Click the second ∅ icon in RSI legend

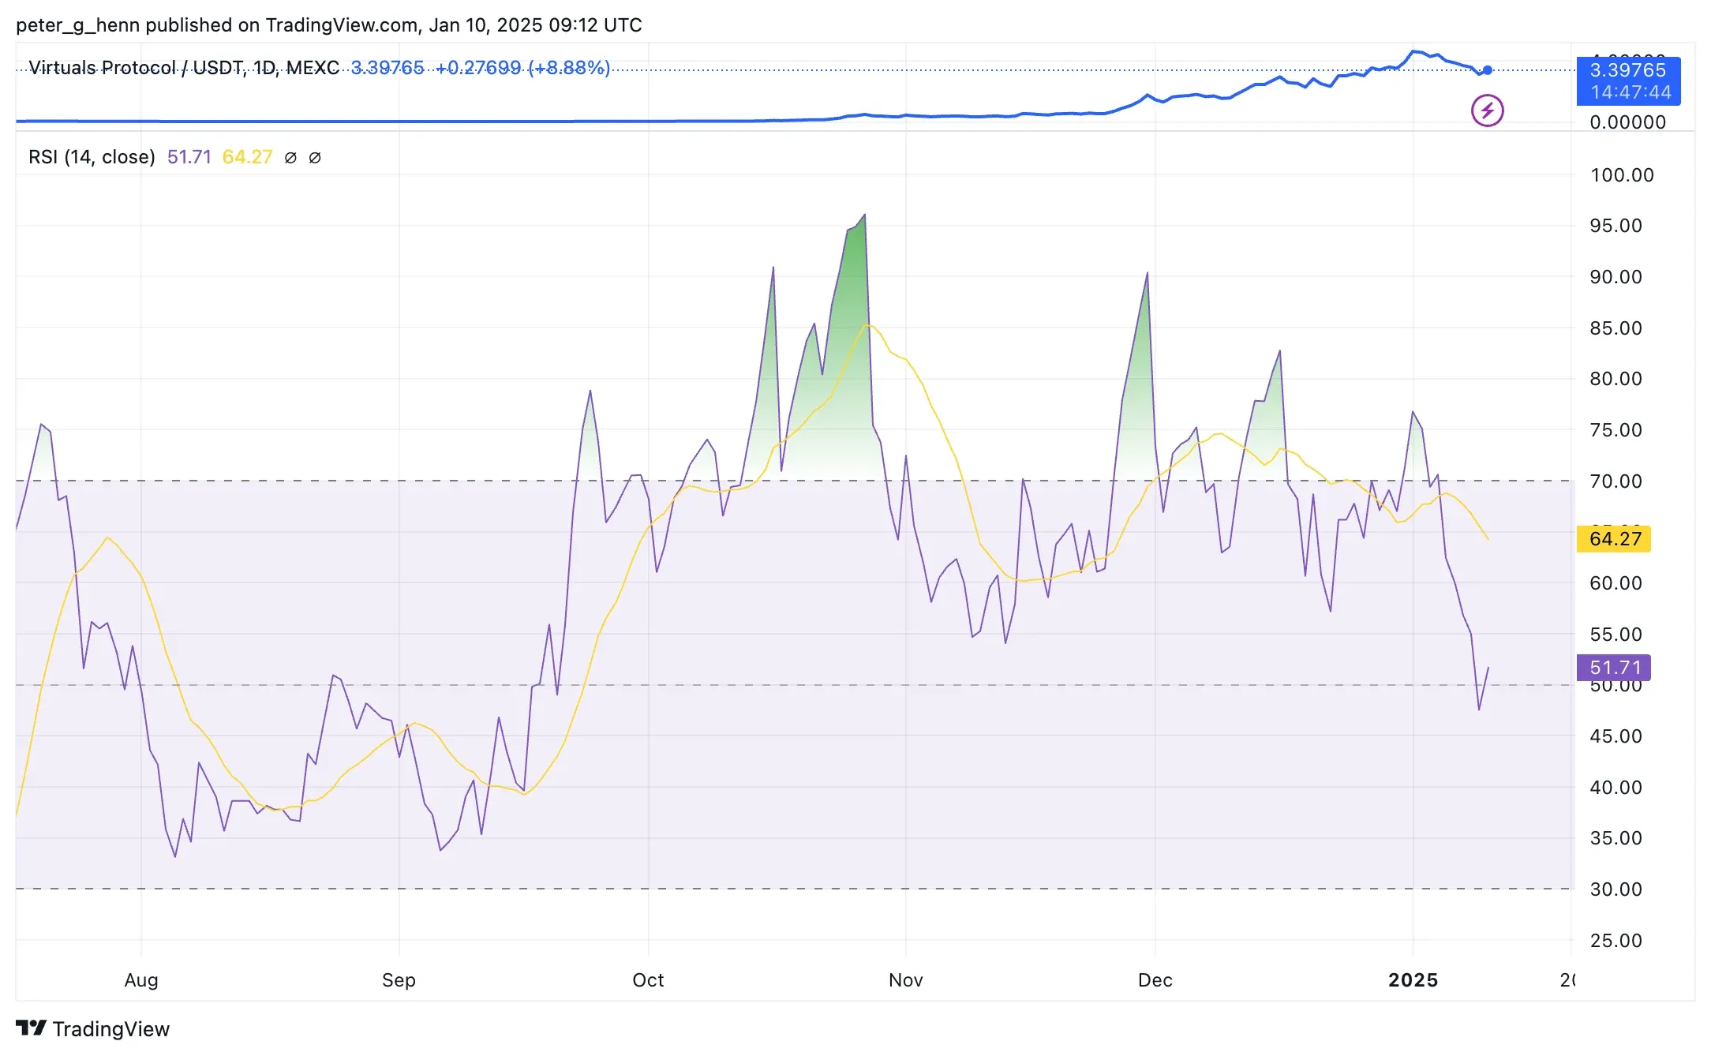[315, 157]
